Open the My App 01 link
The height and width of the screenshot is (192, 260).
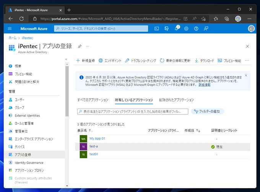click(x=97, y=139)
